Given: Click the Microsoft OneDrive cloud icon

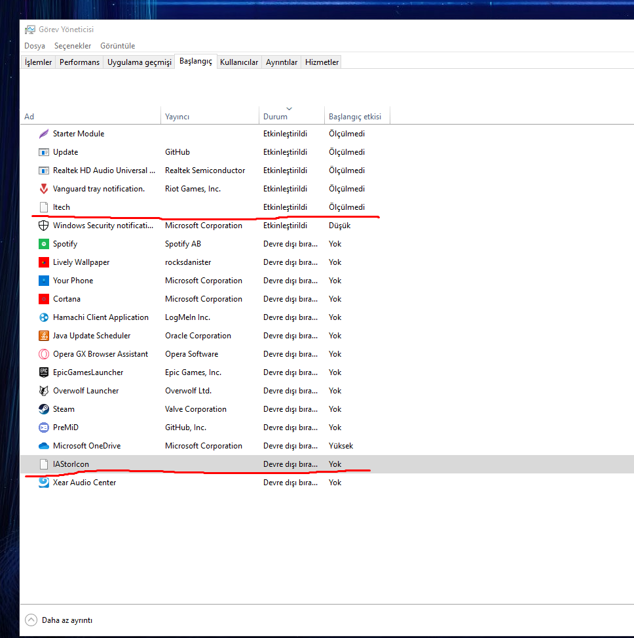Looking at the screenshot, I should click(x=43, y=446).
